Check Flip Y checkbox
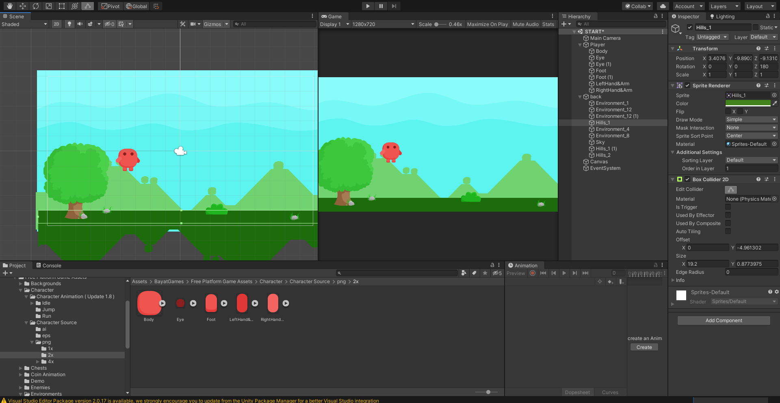This screenshot has width=780, height=403. 740,111
